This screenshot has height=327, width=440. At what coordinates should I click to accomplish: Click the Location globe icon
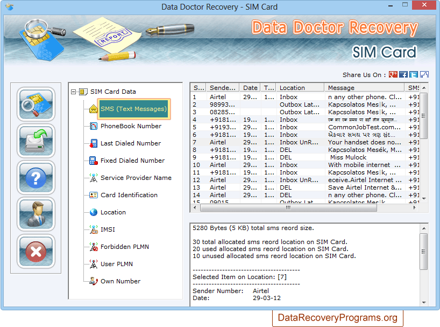pyautogui.click(x=93, y=212)
